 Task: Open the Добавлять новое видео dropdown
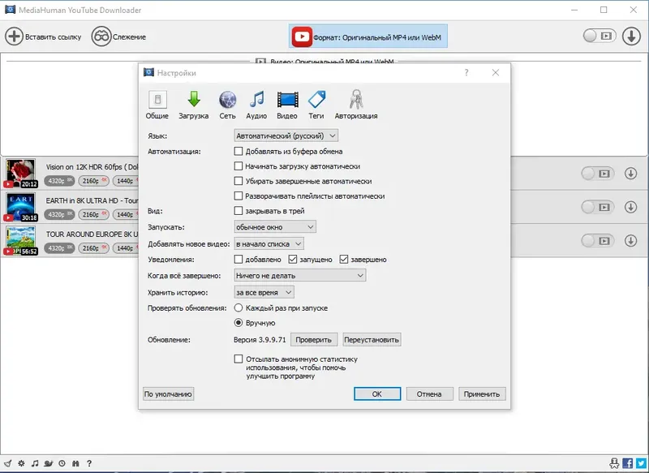click(269, 243)
